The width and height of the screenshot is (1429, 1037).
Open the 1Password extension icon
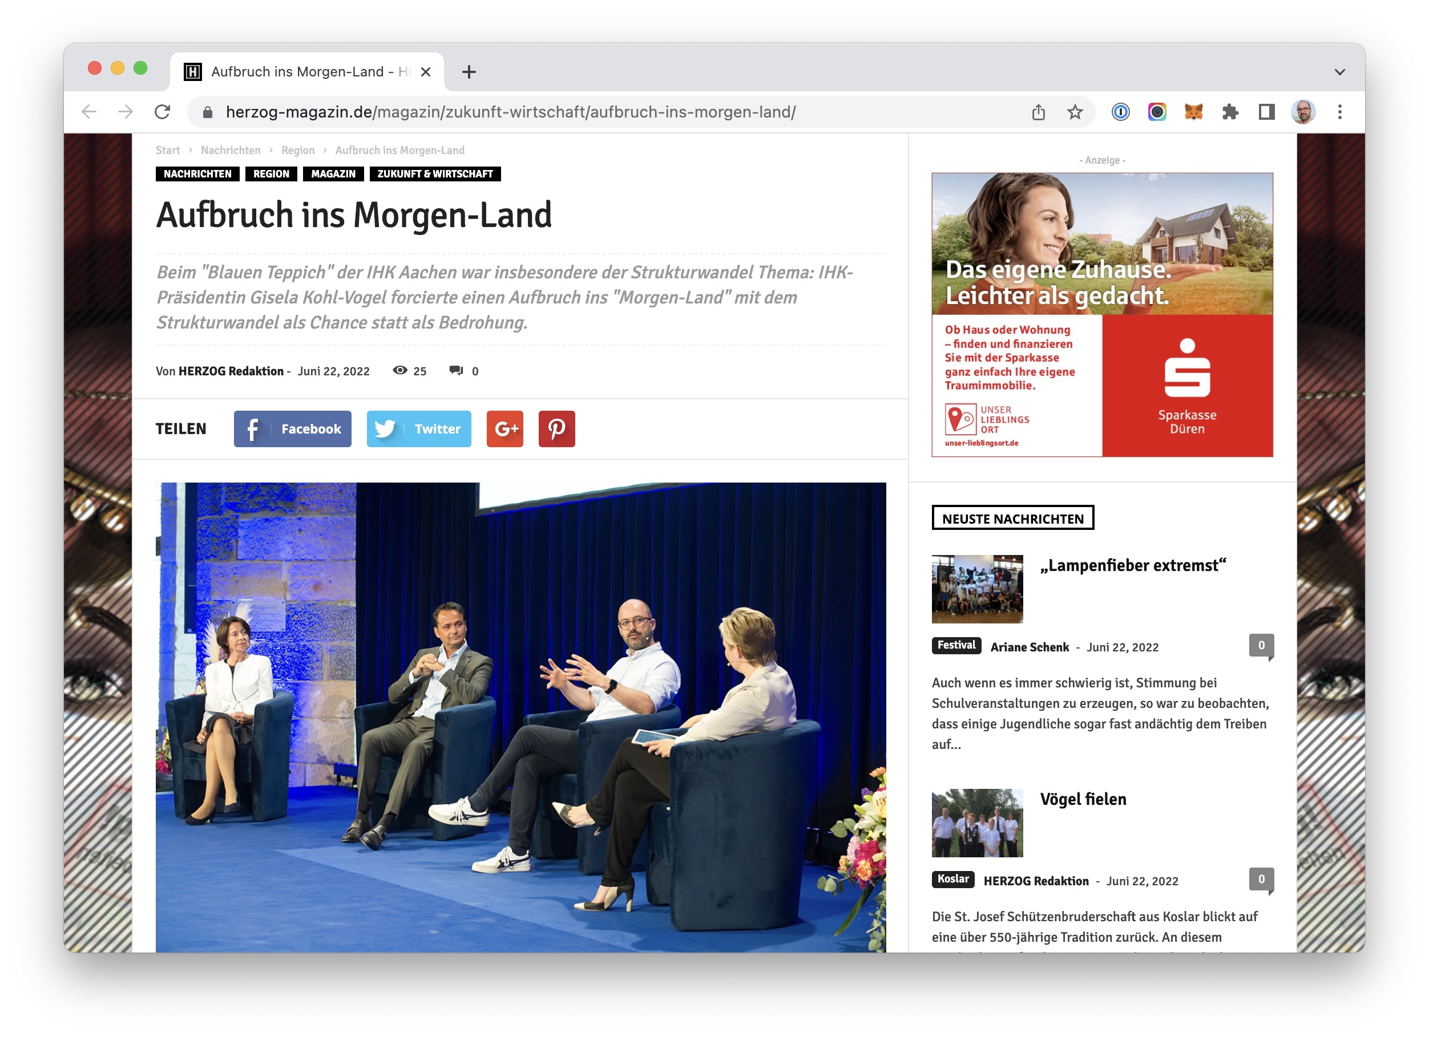click(1120, 112)
